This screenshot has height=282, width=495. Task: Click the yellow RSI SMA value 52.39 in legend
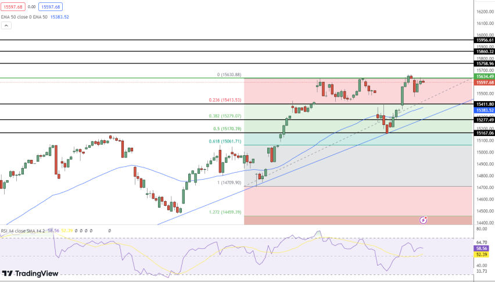(x=67, y=231)
